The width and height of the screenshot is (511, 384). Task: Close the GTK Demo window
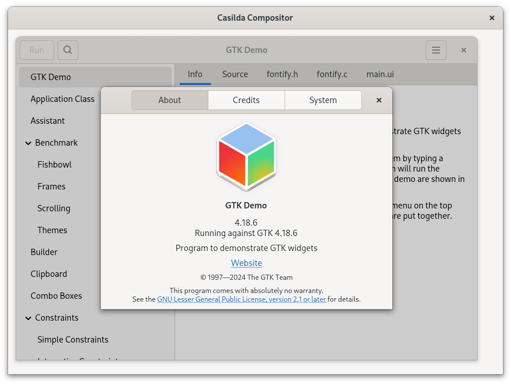(x=463, y=50)
